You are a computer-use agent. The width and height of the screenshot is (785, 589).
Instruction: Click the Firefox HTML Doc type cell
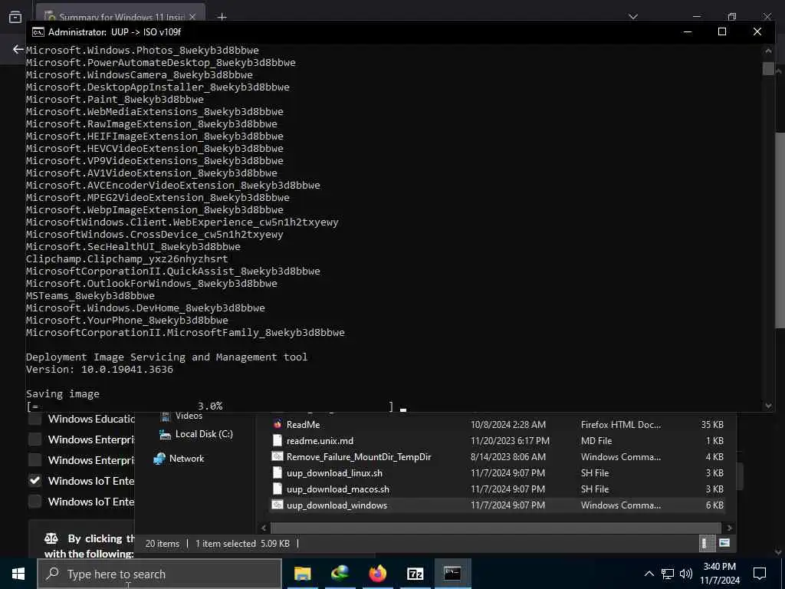[621, 425]
